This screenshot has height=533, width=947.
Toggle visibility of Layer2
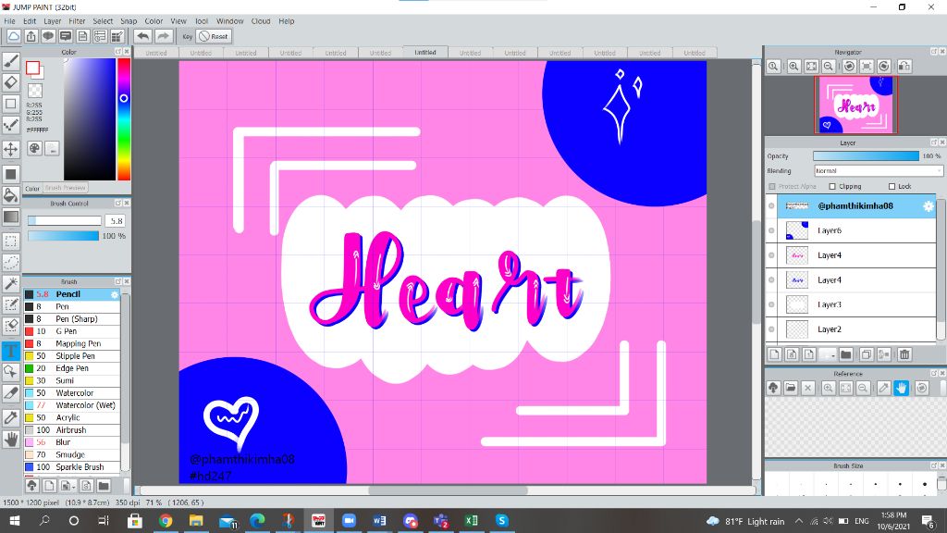pyautogui.click(x=771, y=329)
